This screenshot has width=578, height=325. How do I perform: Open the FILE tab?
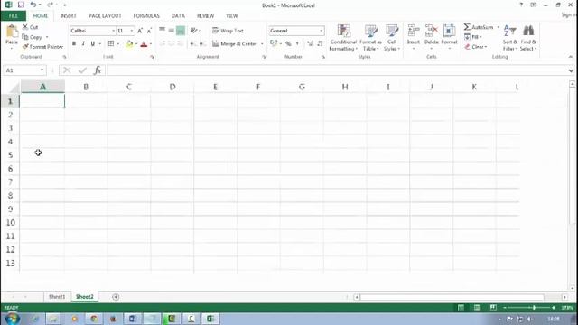[x=14, y=16]
